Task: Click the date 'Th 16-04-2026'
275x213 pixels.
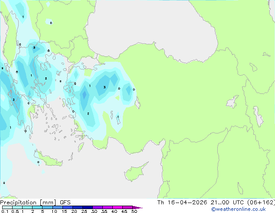Action: [x=182, y=203]
